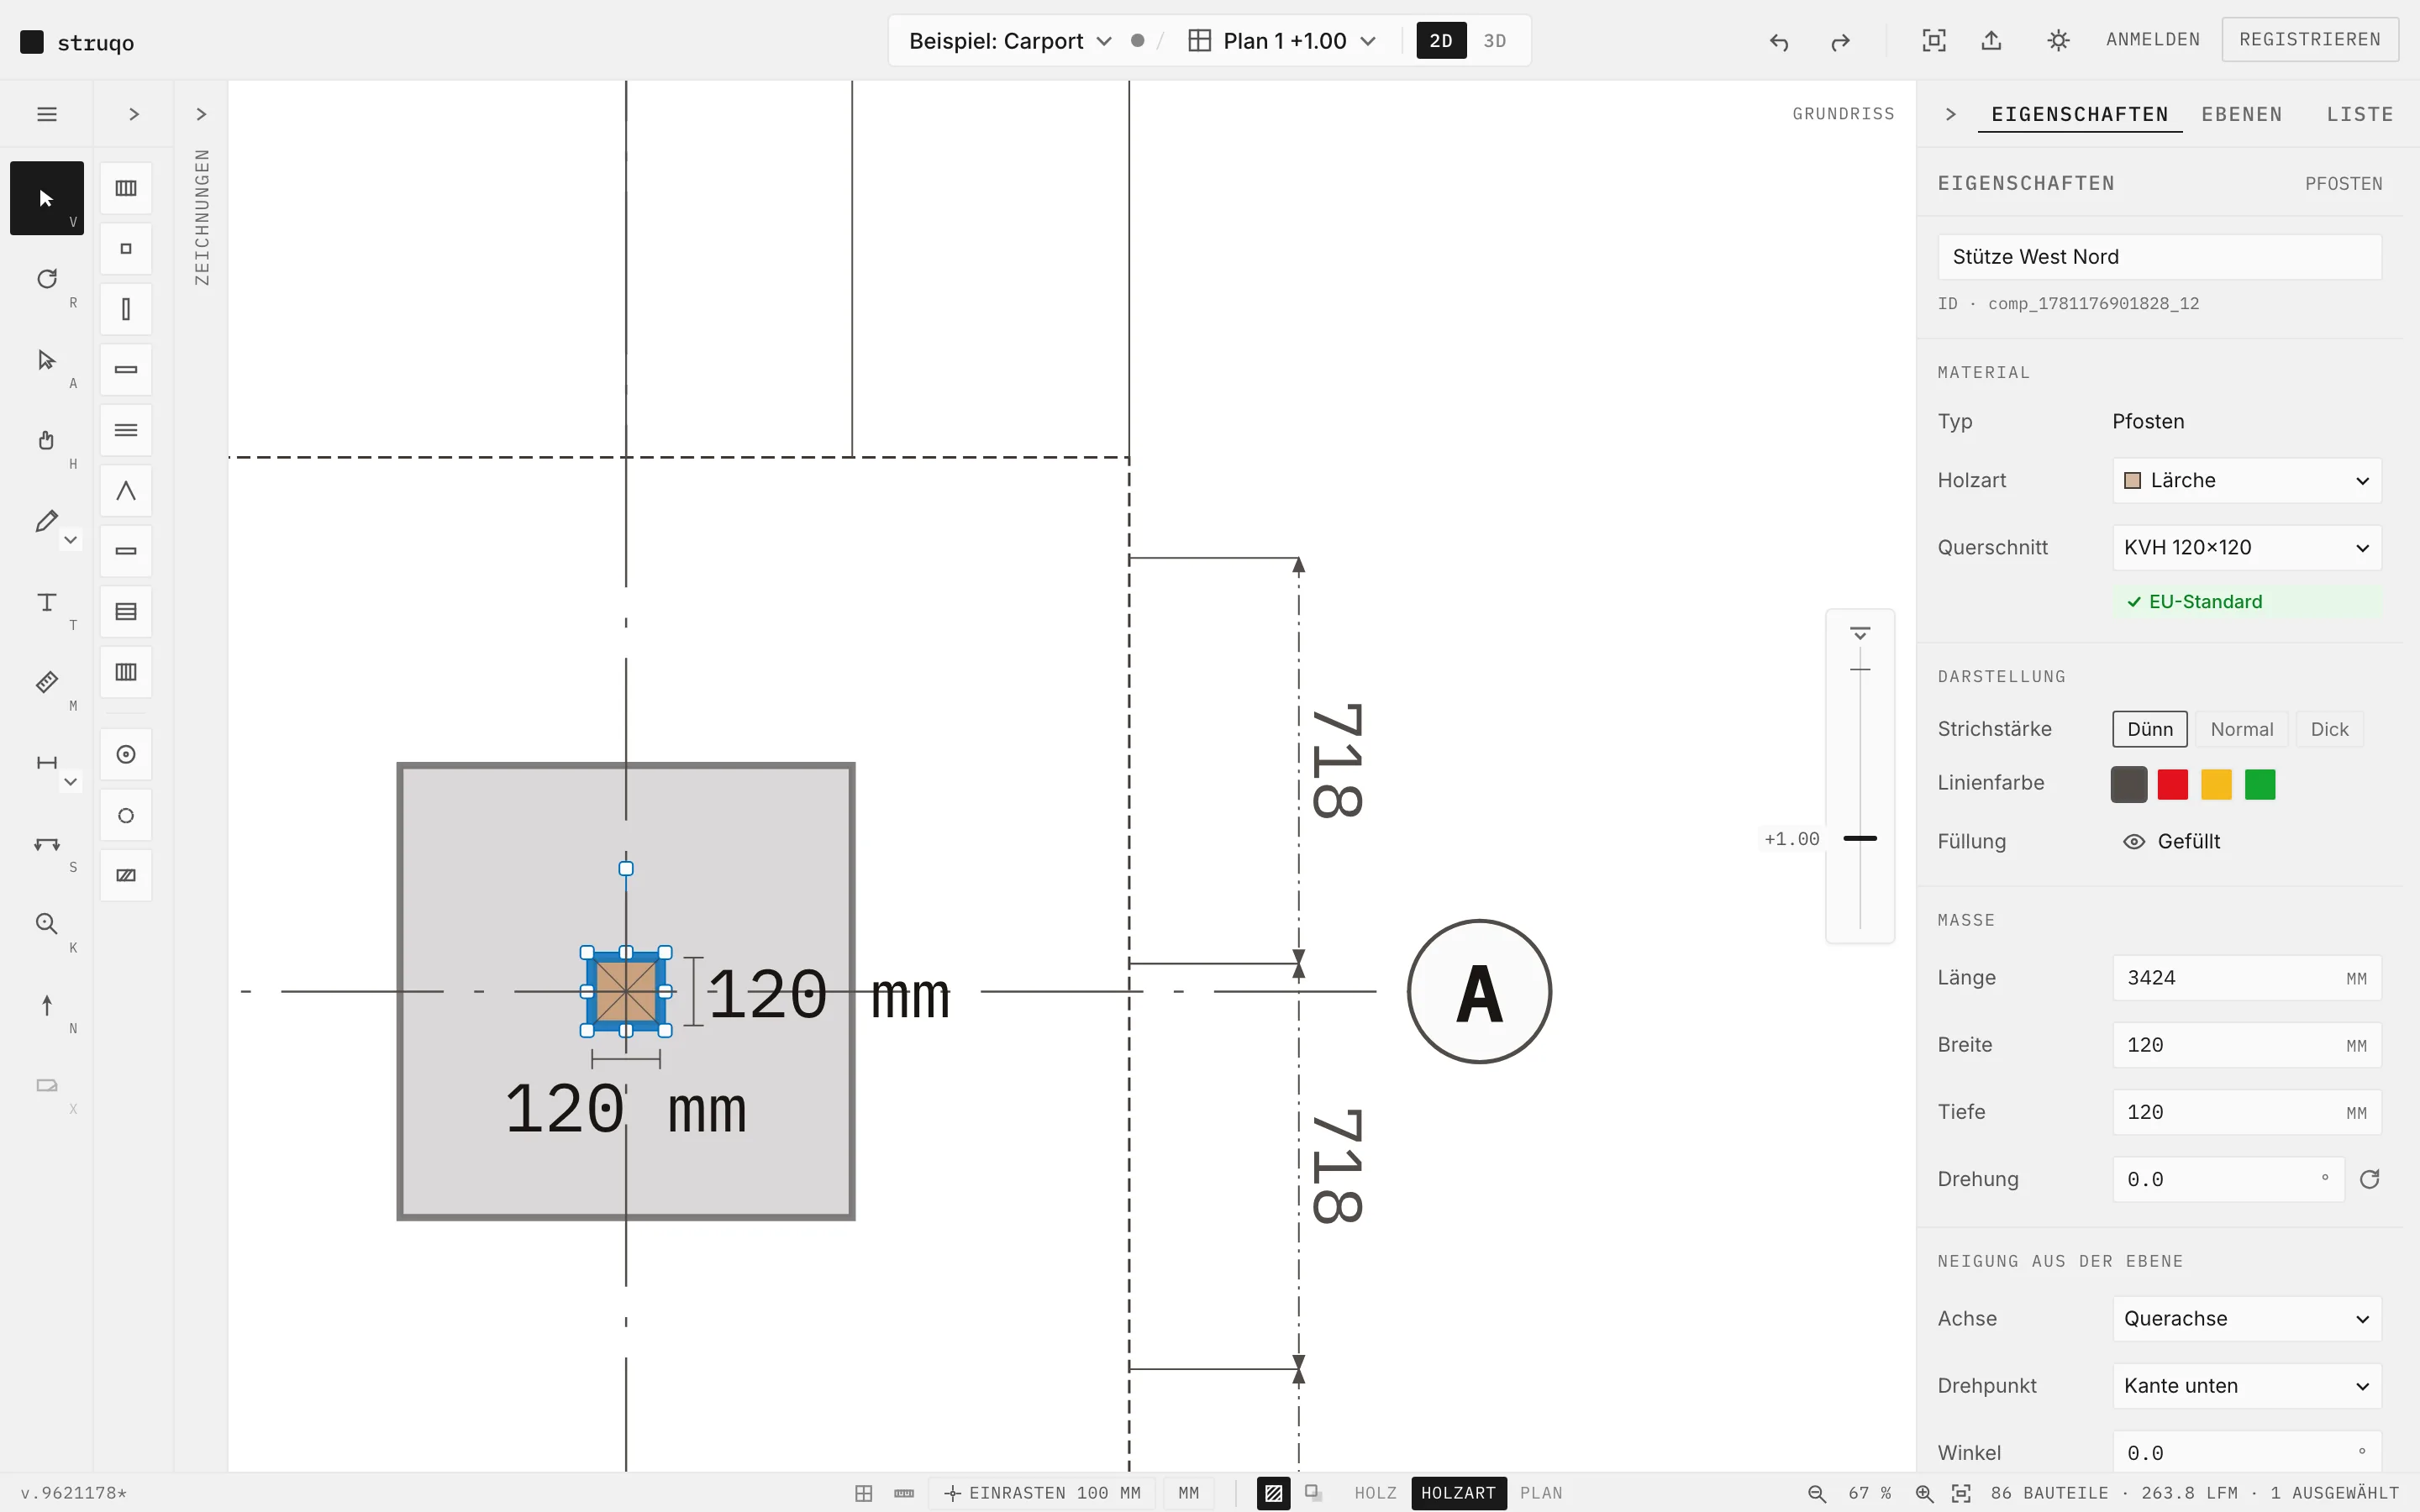The image size is (2420, 1512).
Task: Pick the pencil draw tool
Action: point(46,521)
